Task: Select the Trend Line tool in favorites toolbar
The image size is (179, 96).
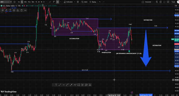Action: click(60, 85)
